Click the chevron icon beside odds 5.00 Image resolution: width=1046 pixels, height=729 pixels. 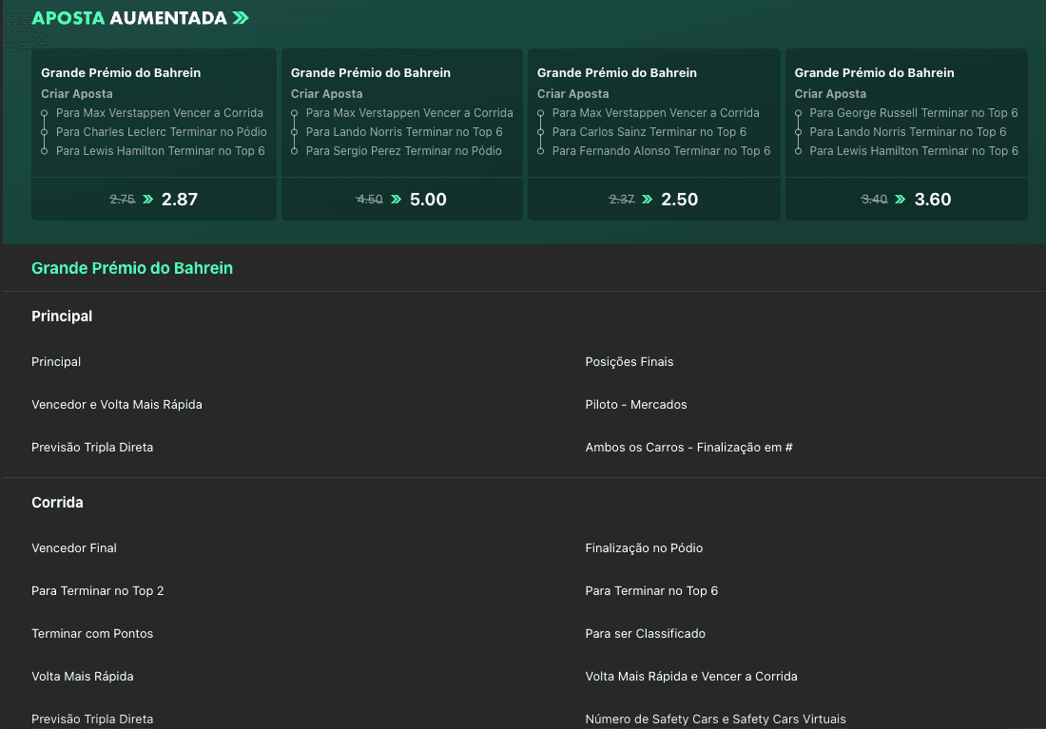397,199
